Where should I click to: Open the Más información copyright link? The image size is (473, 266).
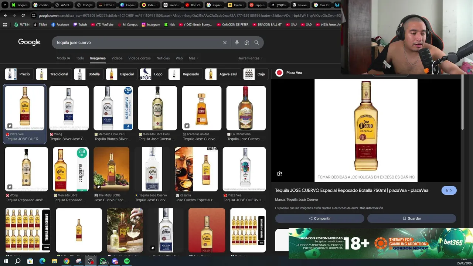[x=371, y=208]
